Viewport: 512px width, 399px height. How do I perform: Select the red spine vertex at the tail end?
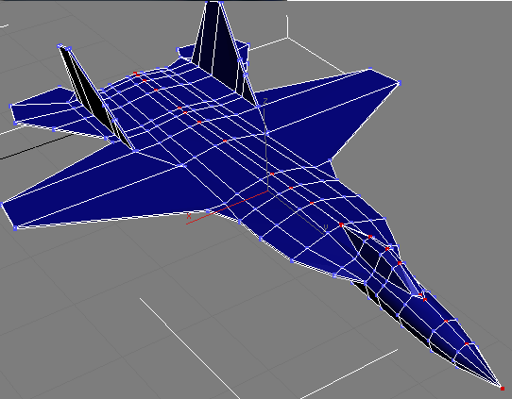click(135, 74)
